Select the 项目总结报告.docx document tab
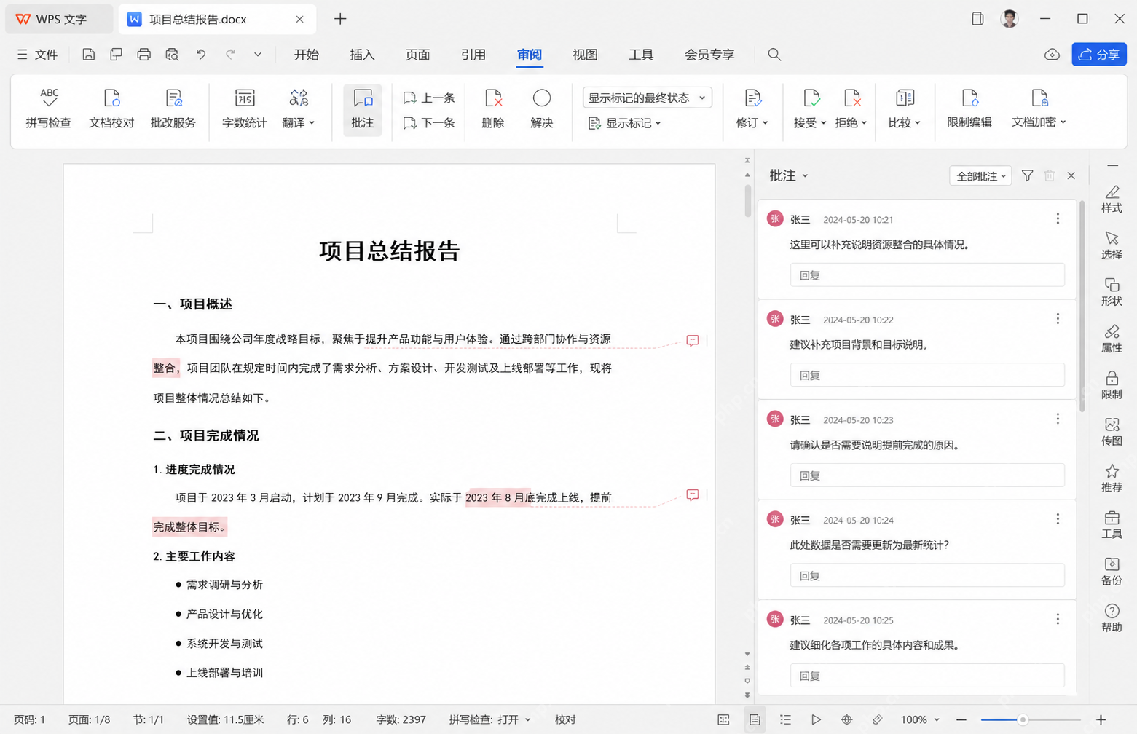This screenshot has height=734, width=1137. [217, 19]
